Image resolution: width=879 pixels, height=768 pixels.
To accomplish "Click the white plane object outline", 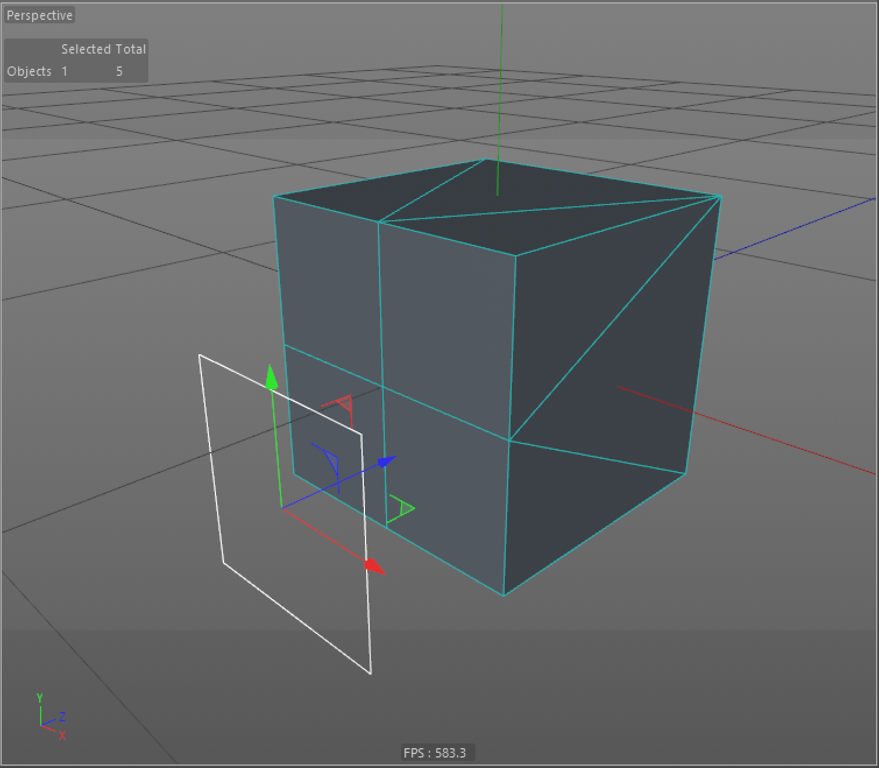I will tap(285, 514).
